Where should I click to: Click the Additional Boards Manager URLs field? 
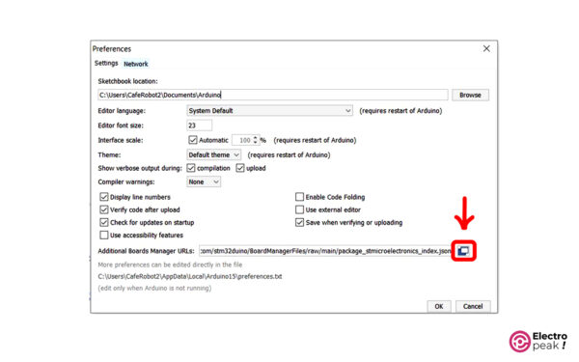(325, 251)
